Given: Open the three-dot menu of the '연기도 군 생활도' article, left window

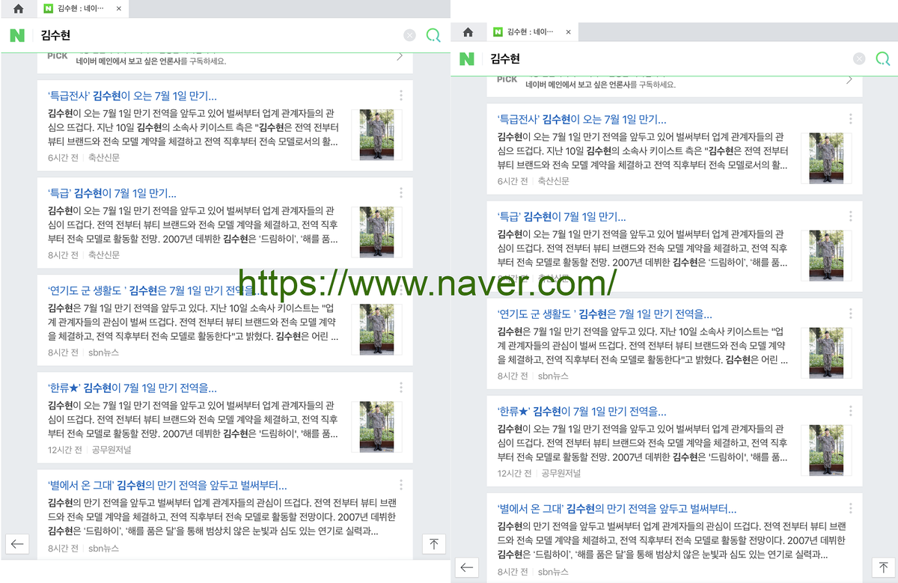Looking at the screenshot, I should click(x=401, y=290).
